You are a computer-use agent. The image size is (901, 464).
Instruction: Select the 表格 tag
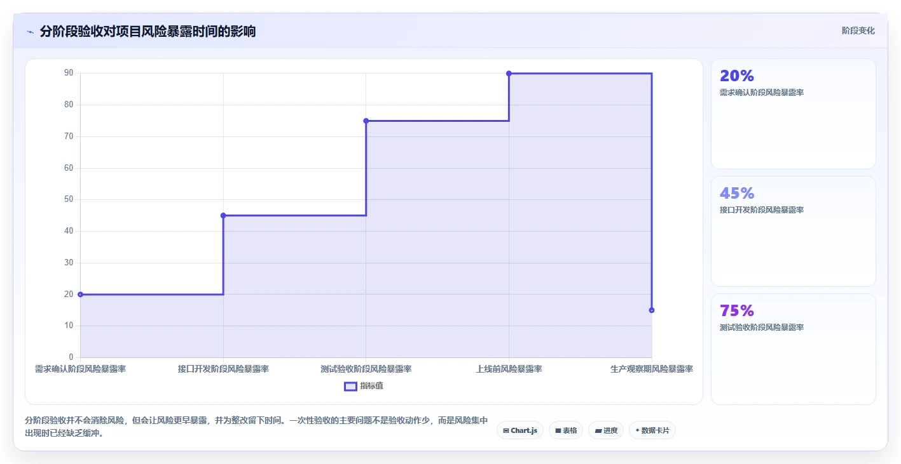pyautogui.click(x=566, y=430)
